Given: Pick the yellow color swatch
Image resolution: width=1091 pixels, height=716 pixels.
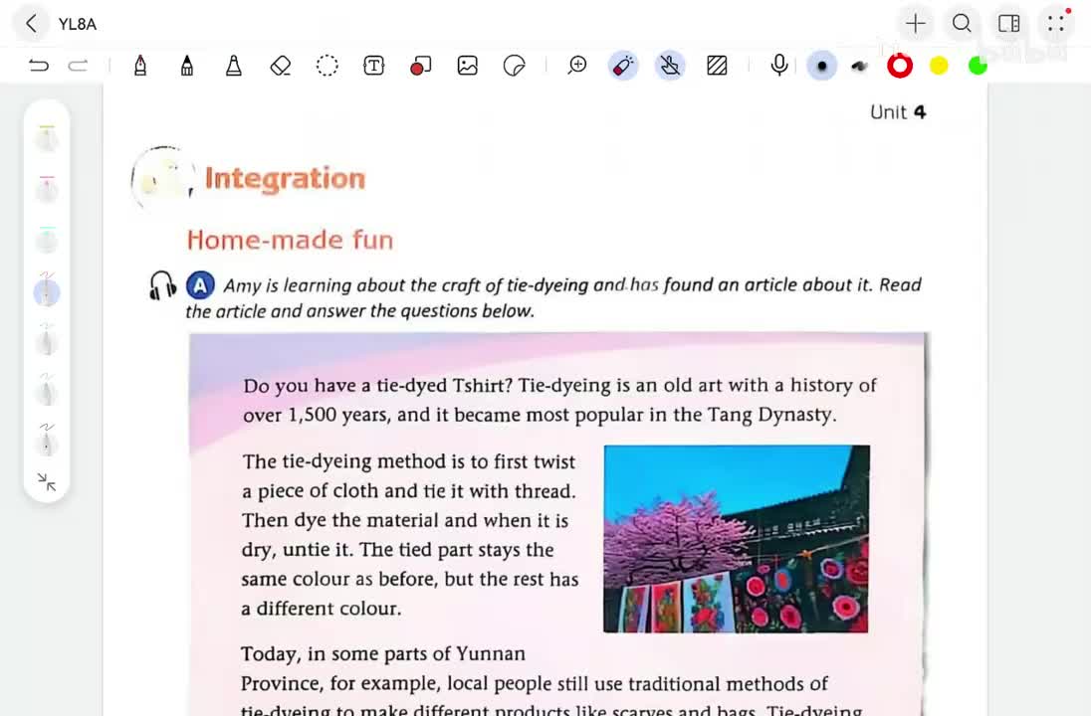Looking at the screenshot, I should pyautogui.click(x=939, y=66).
